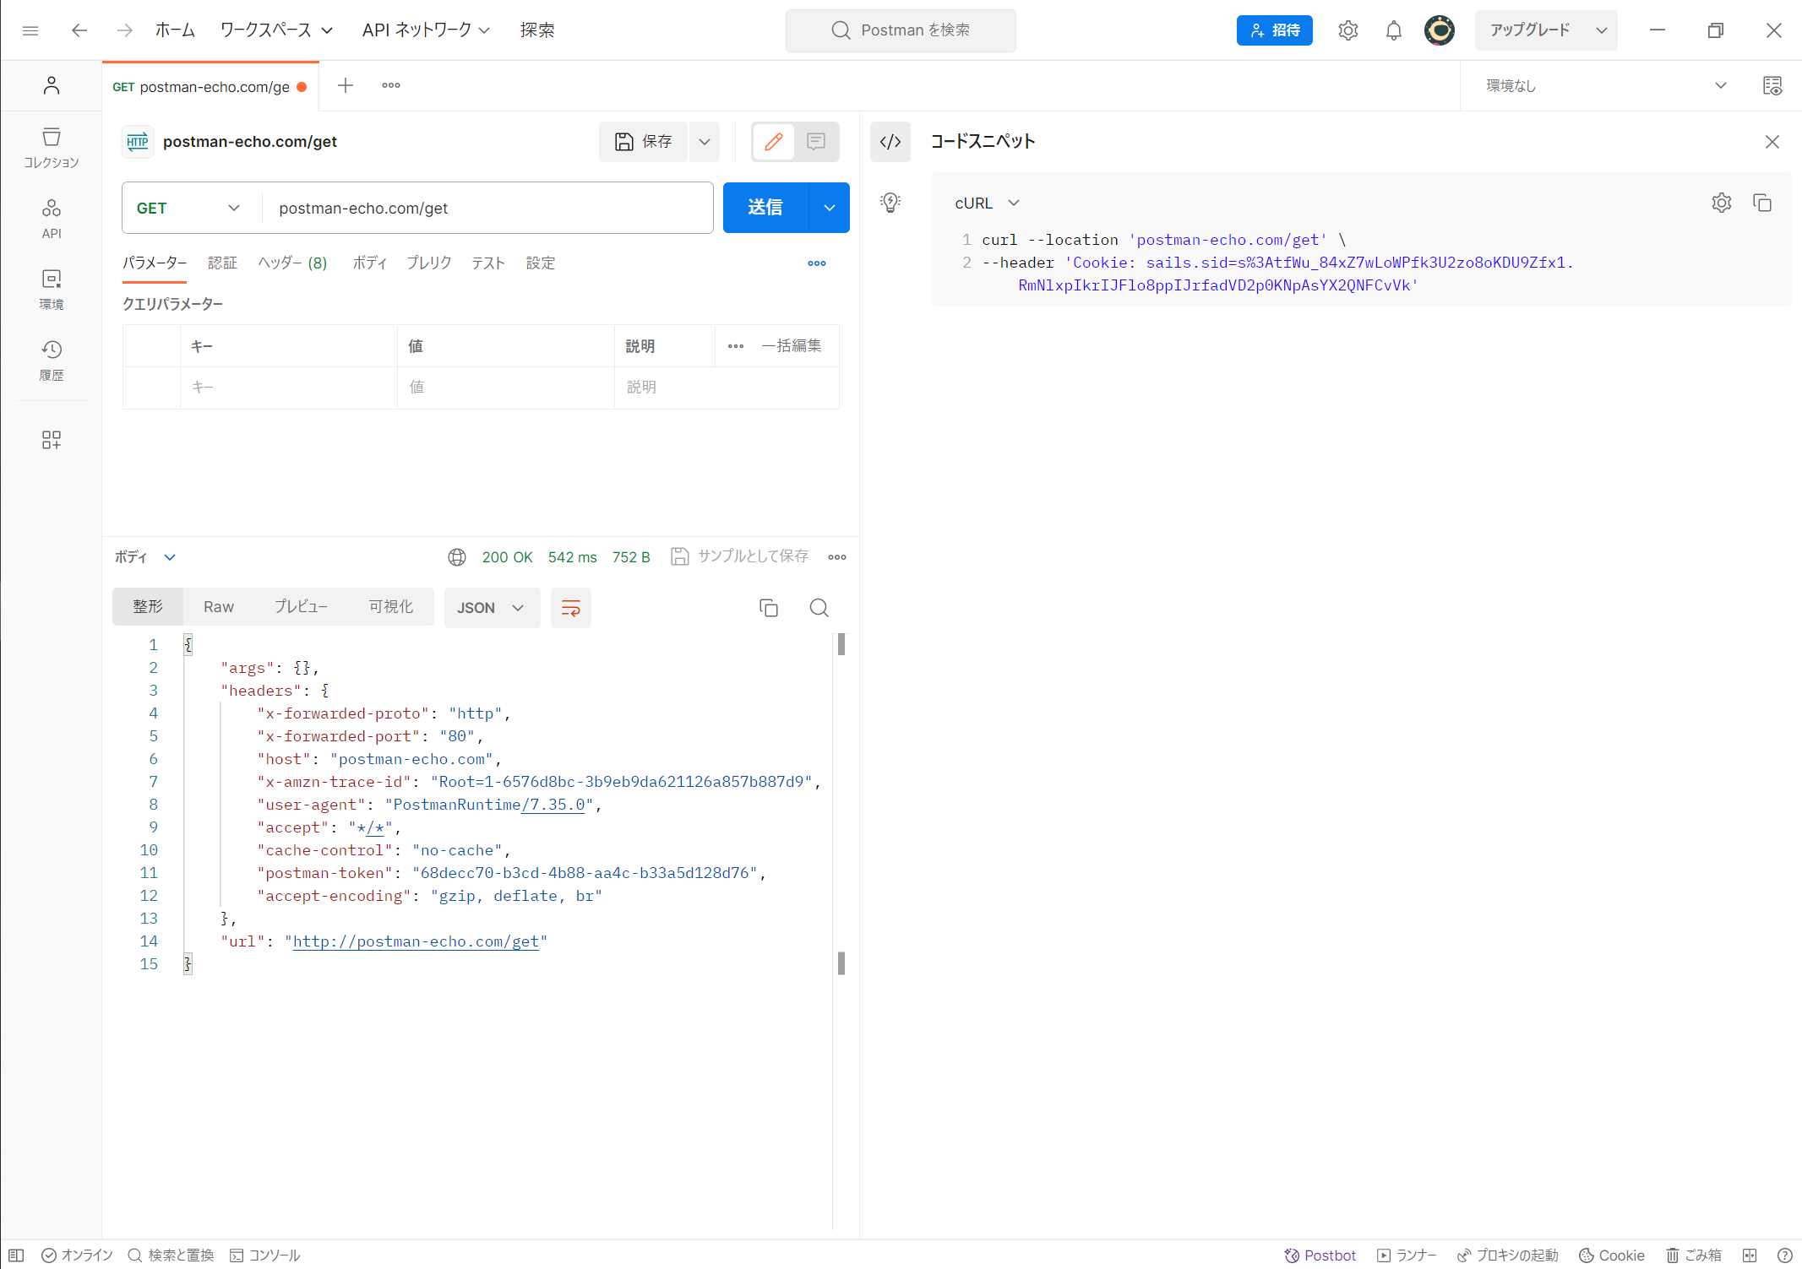This screenshot has height=1269, width=1802.
Task: Switch to the pencil edit mode
Action: tap(773, 142)
